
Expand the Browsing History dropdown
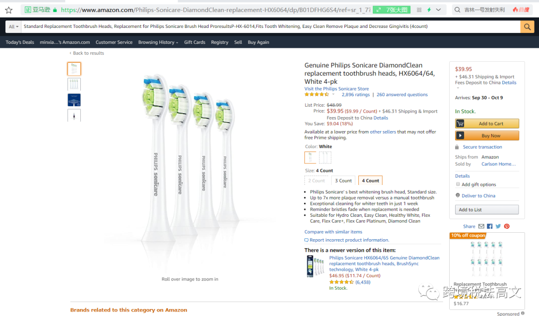[x=158, y=42]
